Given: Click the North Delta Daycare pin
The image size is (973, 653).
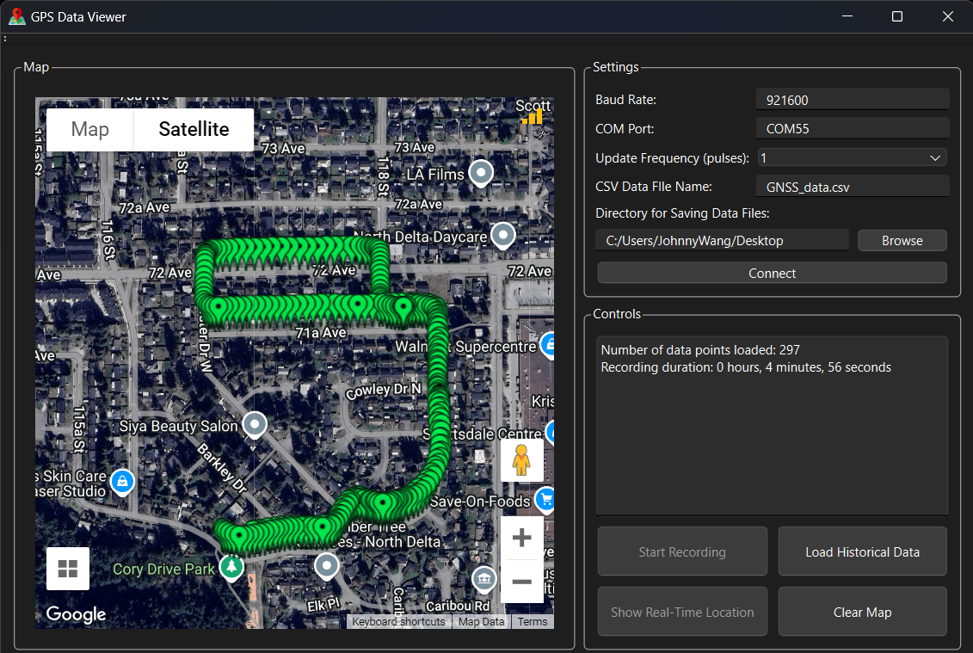Looking at the screenshot, I should [x=503, y=236].
